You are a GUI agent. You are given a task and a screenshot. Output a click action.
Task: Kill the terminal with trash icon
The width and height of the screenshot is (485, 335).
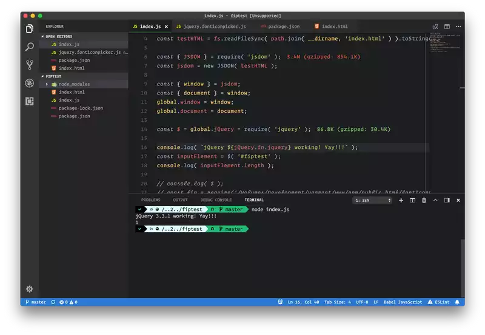click(424, 201)
